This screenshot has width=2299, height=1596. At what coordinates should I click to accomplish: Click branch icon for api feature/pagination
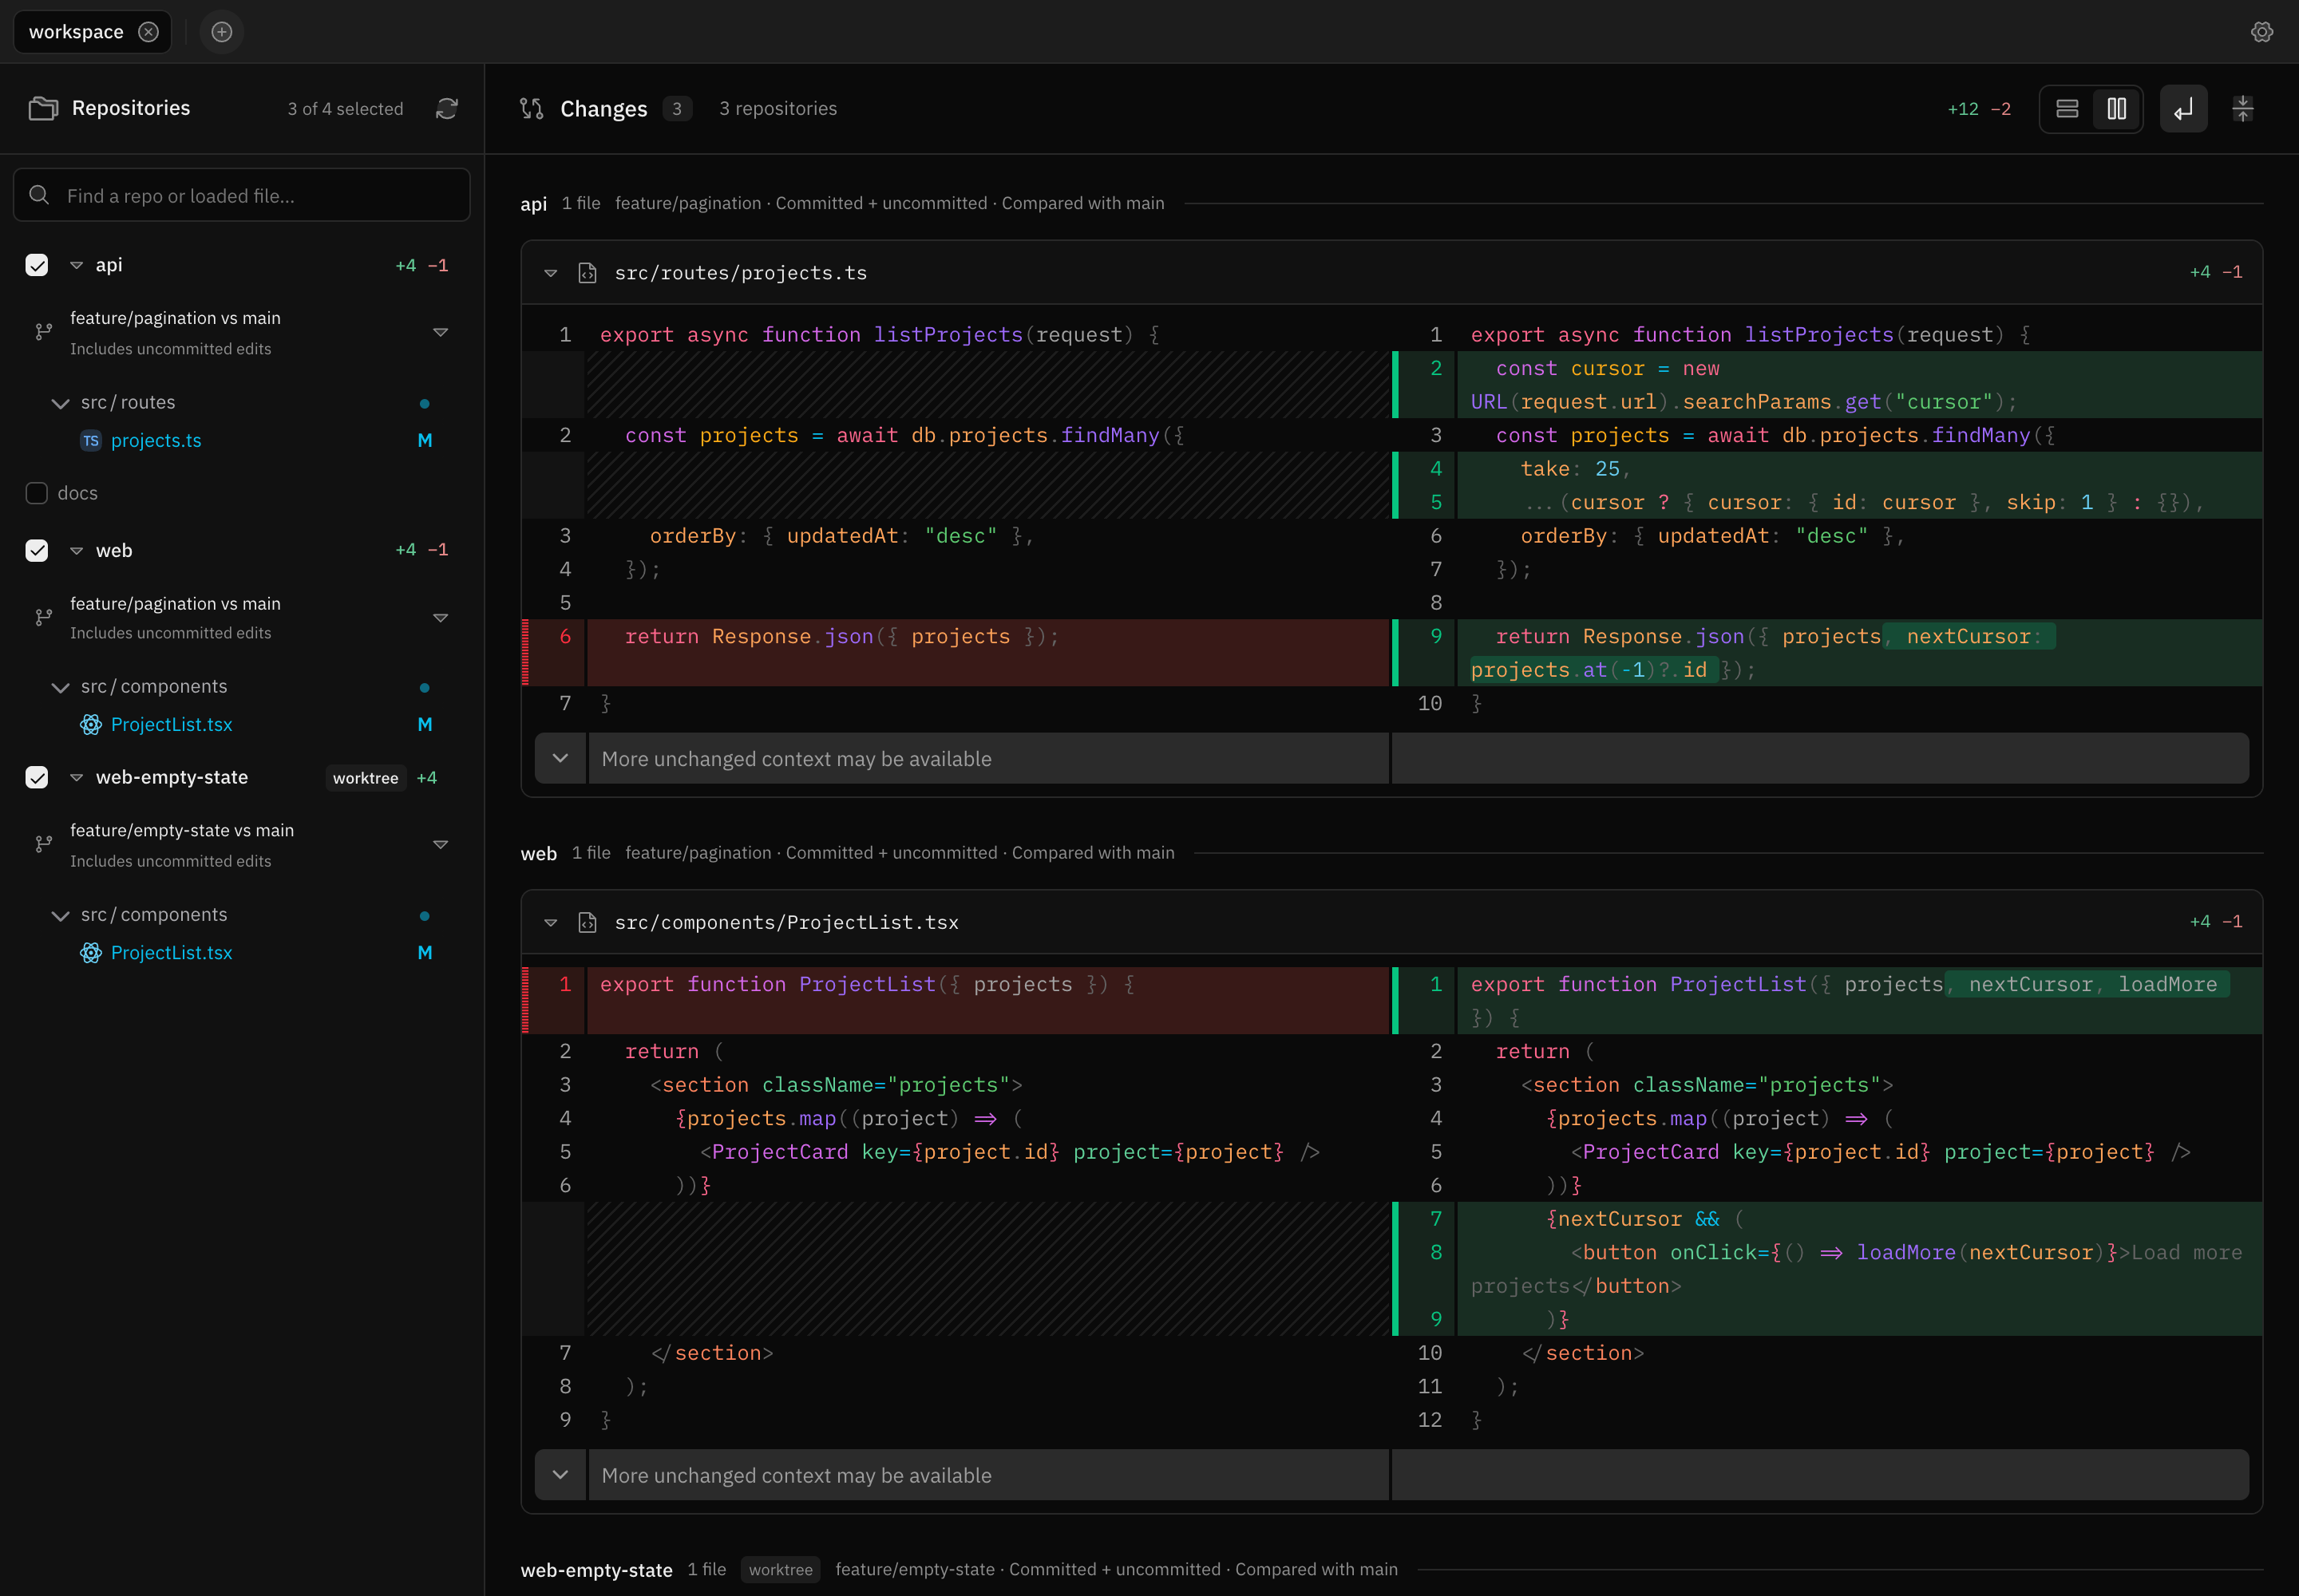(43, 332)
